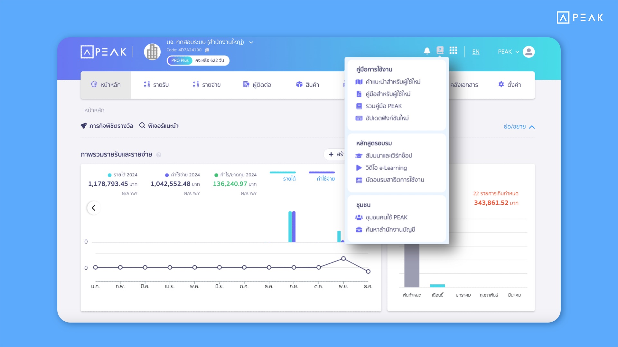The image size is (618, 347).
Task: Click the PEAK logo in the header
Action: click(104, 52)
